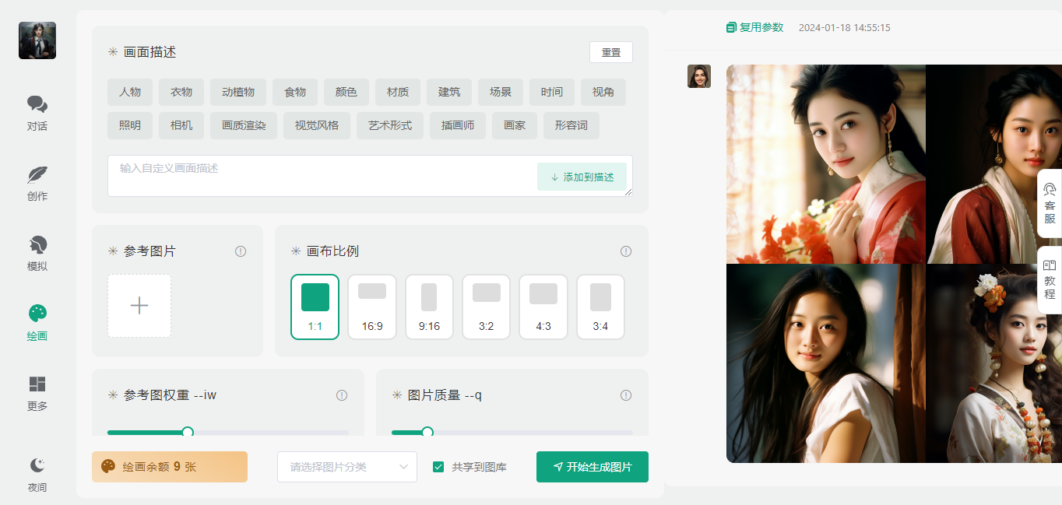Click info icon beside 画布比例
Screen dimensions: 1062x505
626,251
